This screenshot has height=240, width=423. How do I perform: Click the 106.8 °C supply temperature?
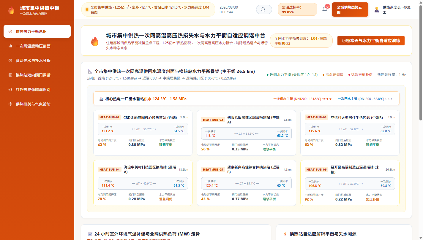[315, 186]
